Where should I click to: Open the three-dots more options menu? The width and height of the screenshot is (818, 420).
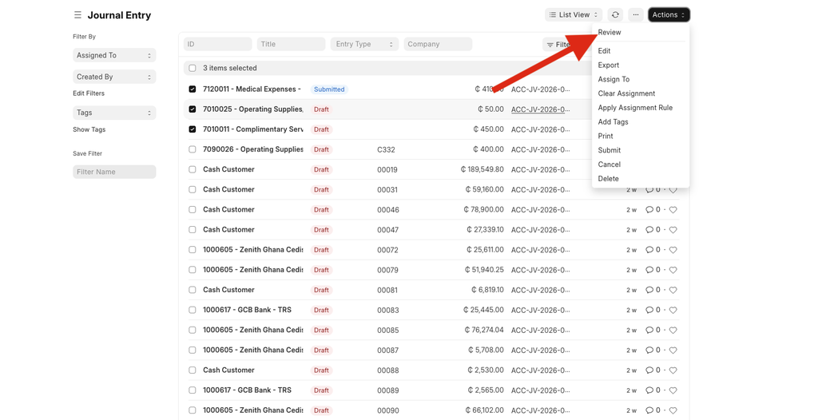(x=636, y=15)
